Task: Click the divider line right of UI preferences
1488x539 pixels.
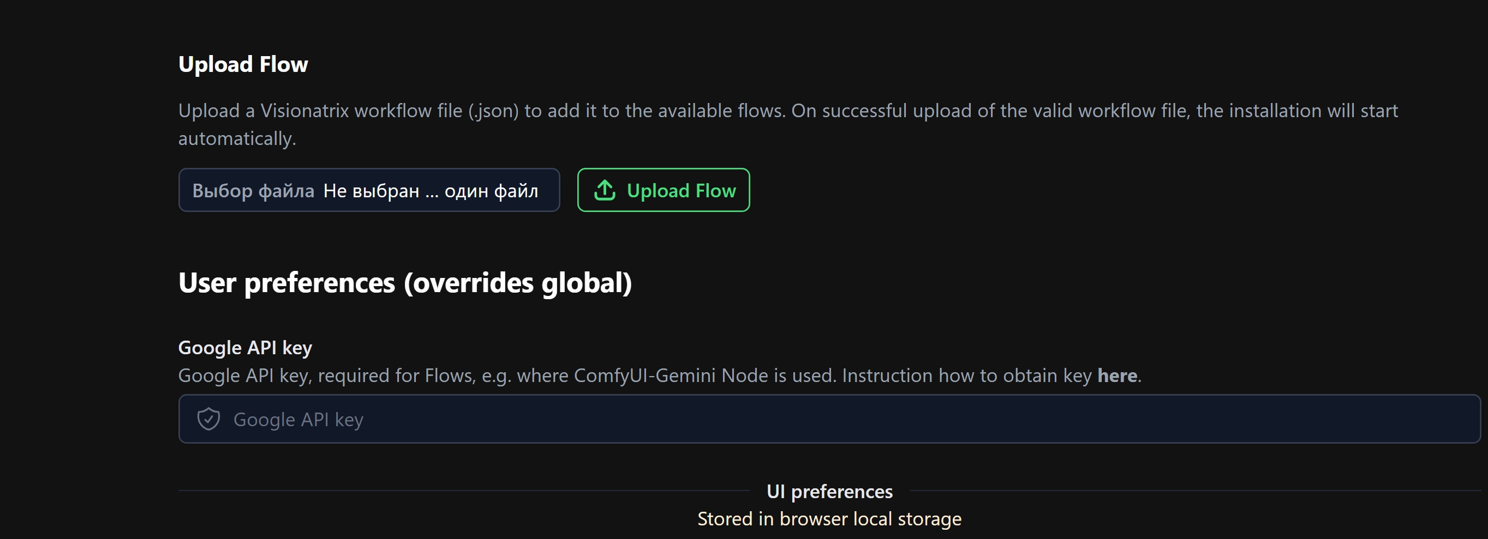Action: tap(1195, 490)
